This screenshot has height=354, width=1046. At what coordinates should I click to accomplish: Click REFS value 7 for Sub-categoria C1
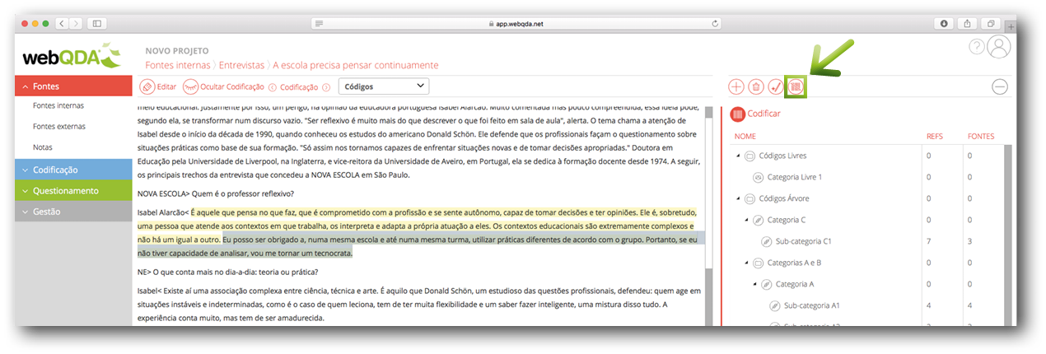pos(929,241)
